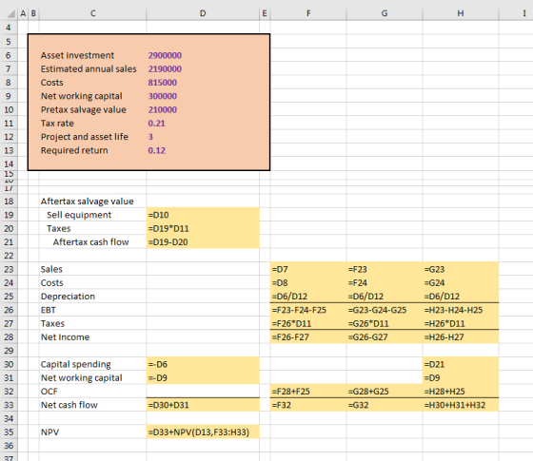Click the NPV label cell
This screenshot has height=461, width=533.
click(93, 432)
